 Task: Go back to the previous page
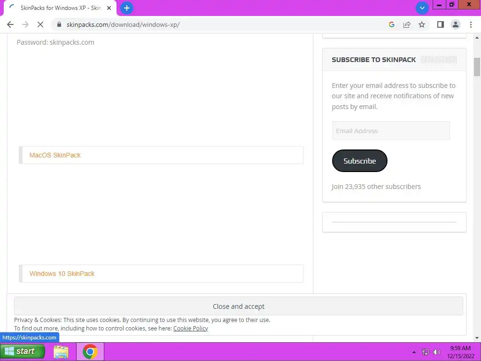pyautogui.click(x=10, y=24)
